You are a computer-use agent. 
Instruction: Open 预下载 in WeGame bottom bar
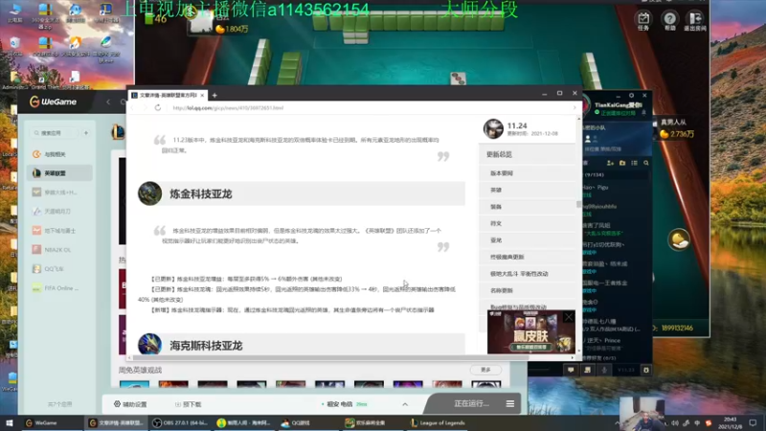click(188, 404)
